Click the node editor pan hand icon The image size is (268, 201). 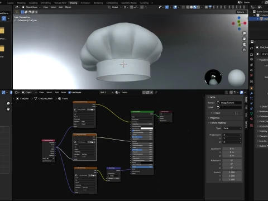tap(8, 109)
